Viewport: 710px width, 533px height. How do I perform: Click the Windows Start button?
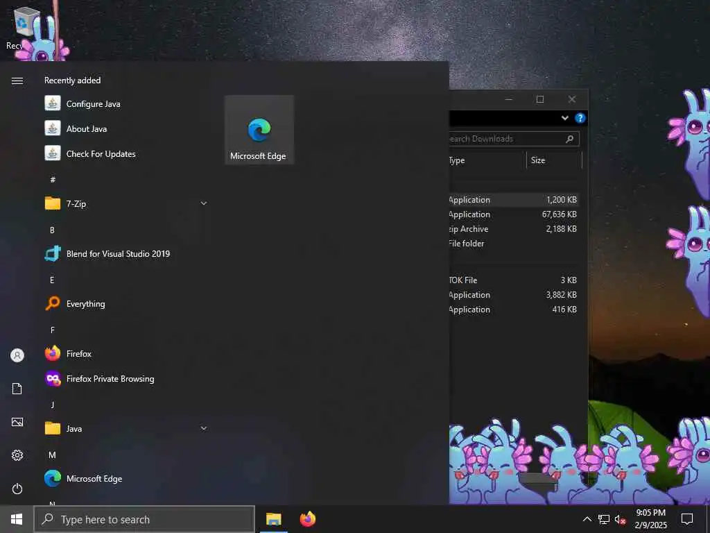[x=17, y=519]
